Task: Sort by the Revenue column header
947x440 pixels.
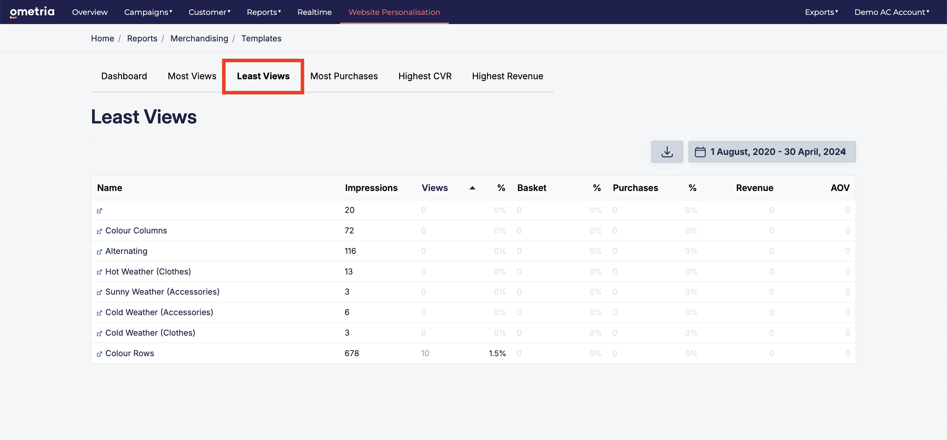Action: (754, 188)
